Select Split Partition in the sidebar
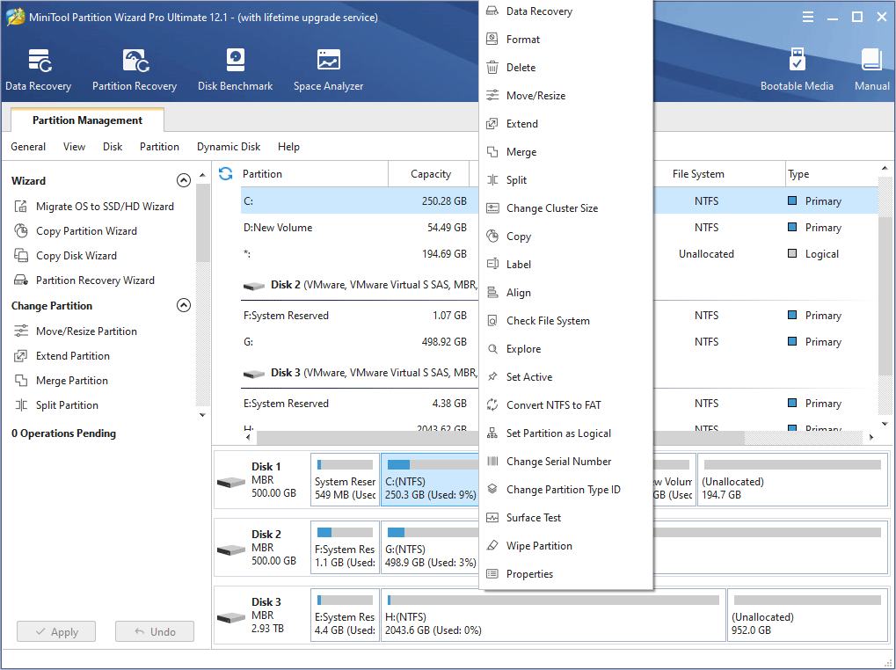The height and width of the screenshot is (670, 896). [69, 404]
